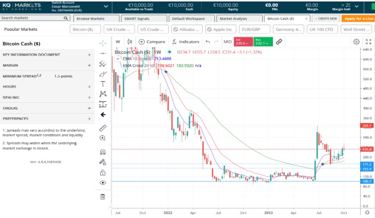Select MID price type
The width and height of the screenshot is (375, 218).
click(227, 42)
